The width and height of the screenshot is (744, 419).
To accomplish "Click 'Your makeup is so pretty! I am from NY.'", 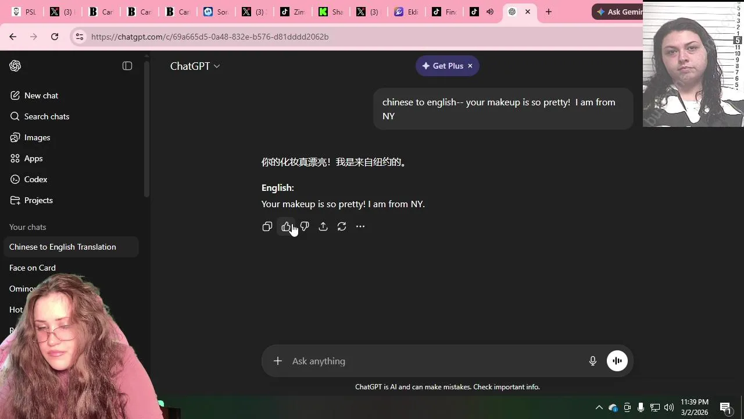I will 343,204.
